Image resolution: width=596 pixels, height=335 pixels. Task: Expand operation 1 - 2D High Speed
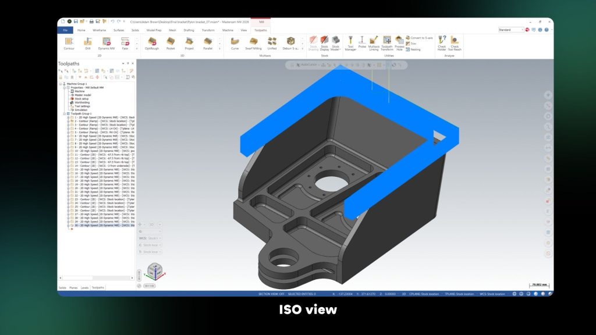click(69, 117)
